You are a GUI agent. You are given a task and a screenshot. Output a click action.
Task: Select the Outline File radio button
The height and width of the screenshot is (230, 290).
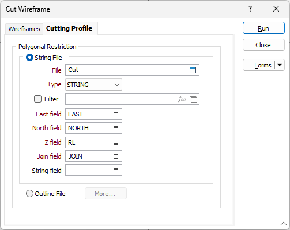point(29,194)
